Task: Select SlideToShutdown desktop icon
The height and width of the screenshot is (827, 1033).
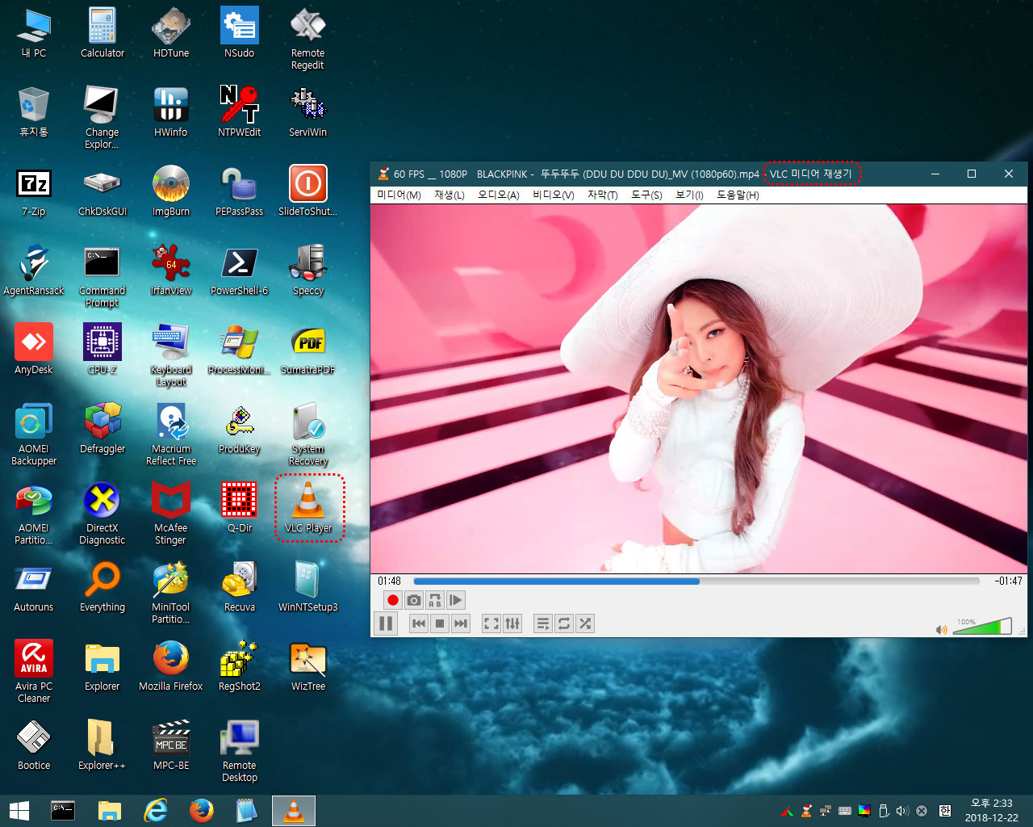Action: [x=307, y=191]
